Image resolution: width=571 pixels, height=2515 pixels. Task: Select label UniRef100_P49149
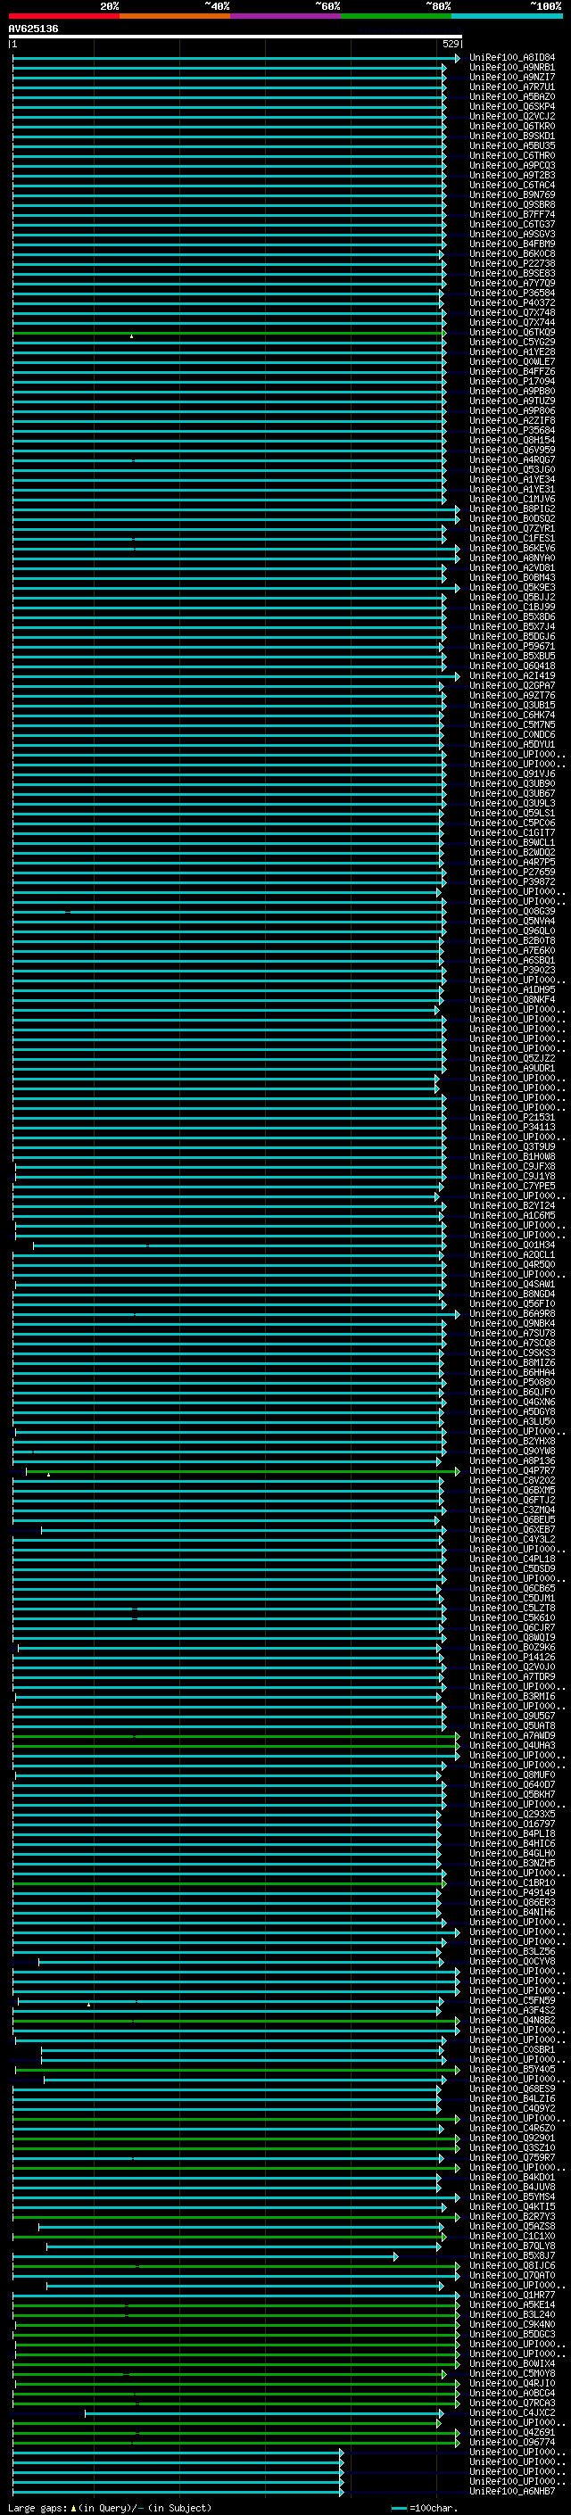(511, 1892)
